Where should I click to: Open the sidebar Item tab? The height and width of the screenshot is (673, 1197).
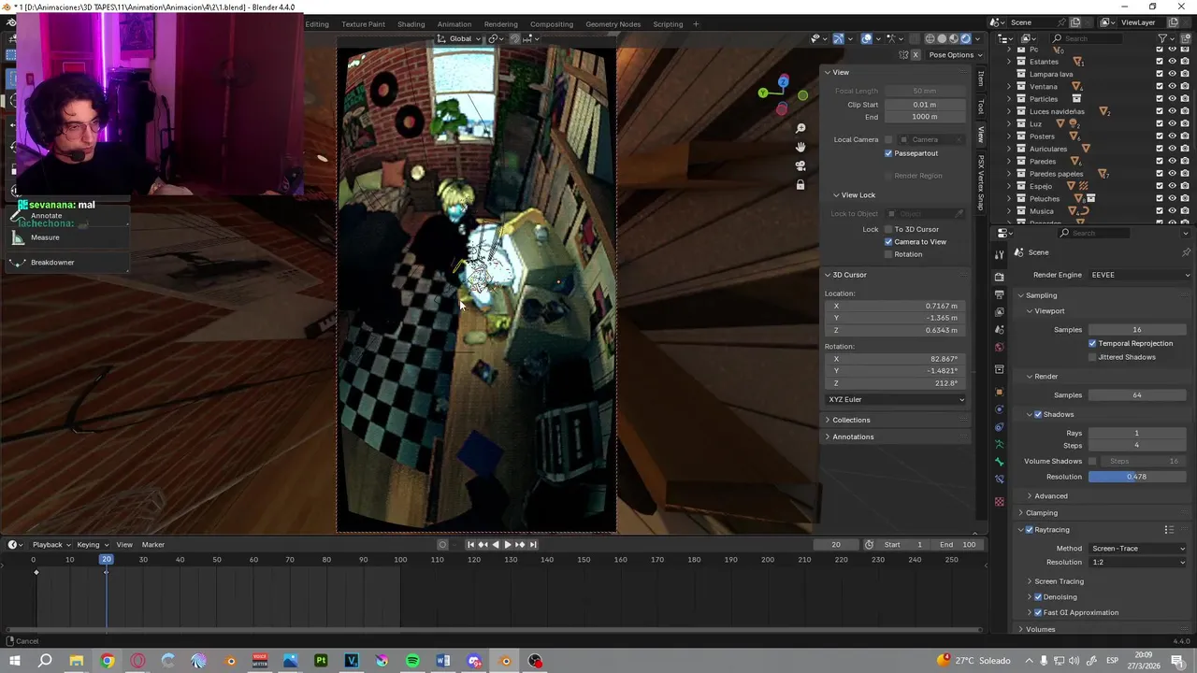click(x=980, y=79)
